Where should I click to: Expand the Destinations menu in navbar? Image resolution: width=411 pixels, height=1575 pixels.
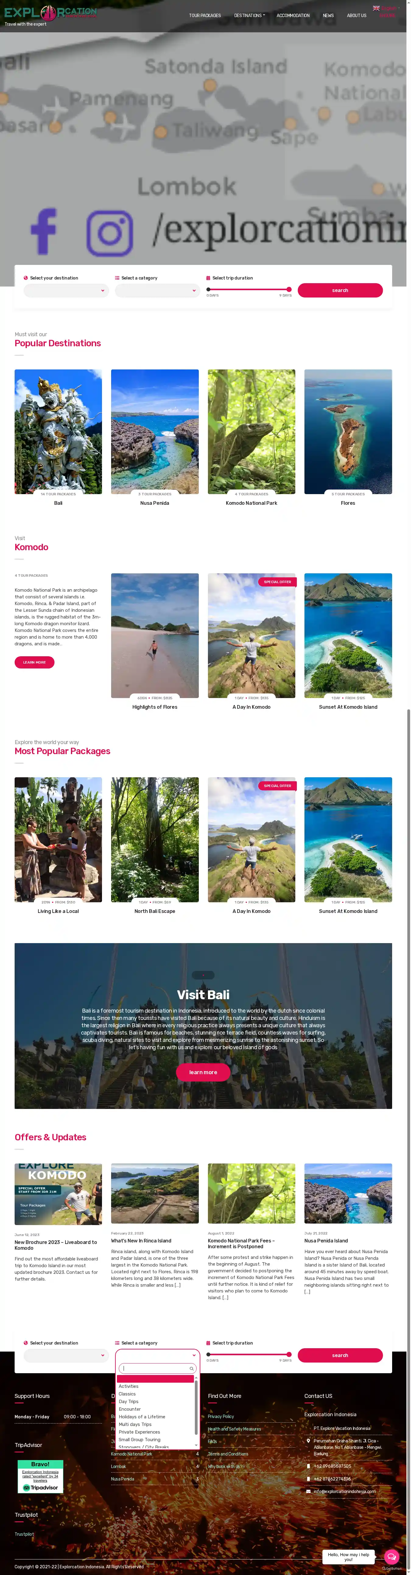249,15
